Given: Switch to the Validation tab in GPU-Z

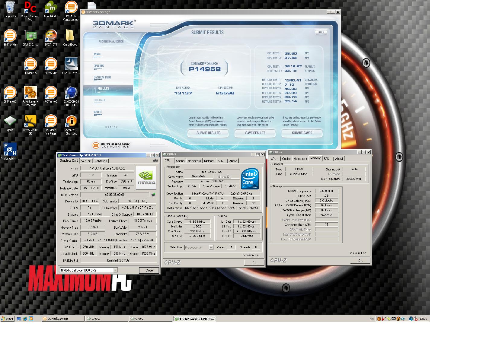Looking at the screenshot, I should tap(101, 161).
